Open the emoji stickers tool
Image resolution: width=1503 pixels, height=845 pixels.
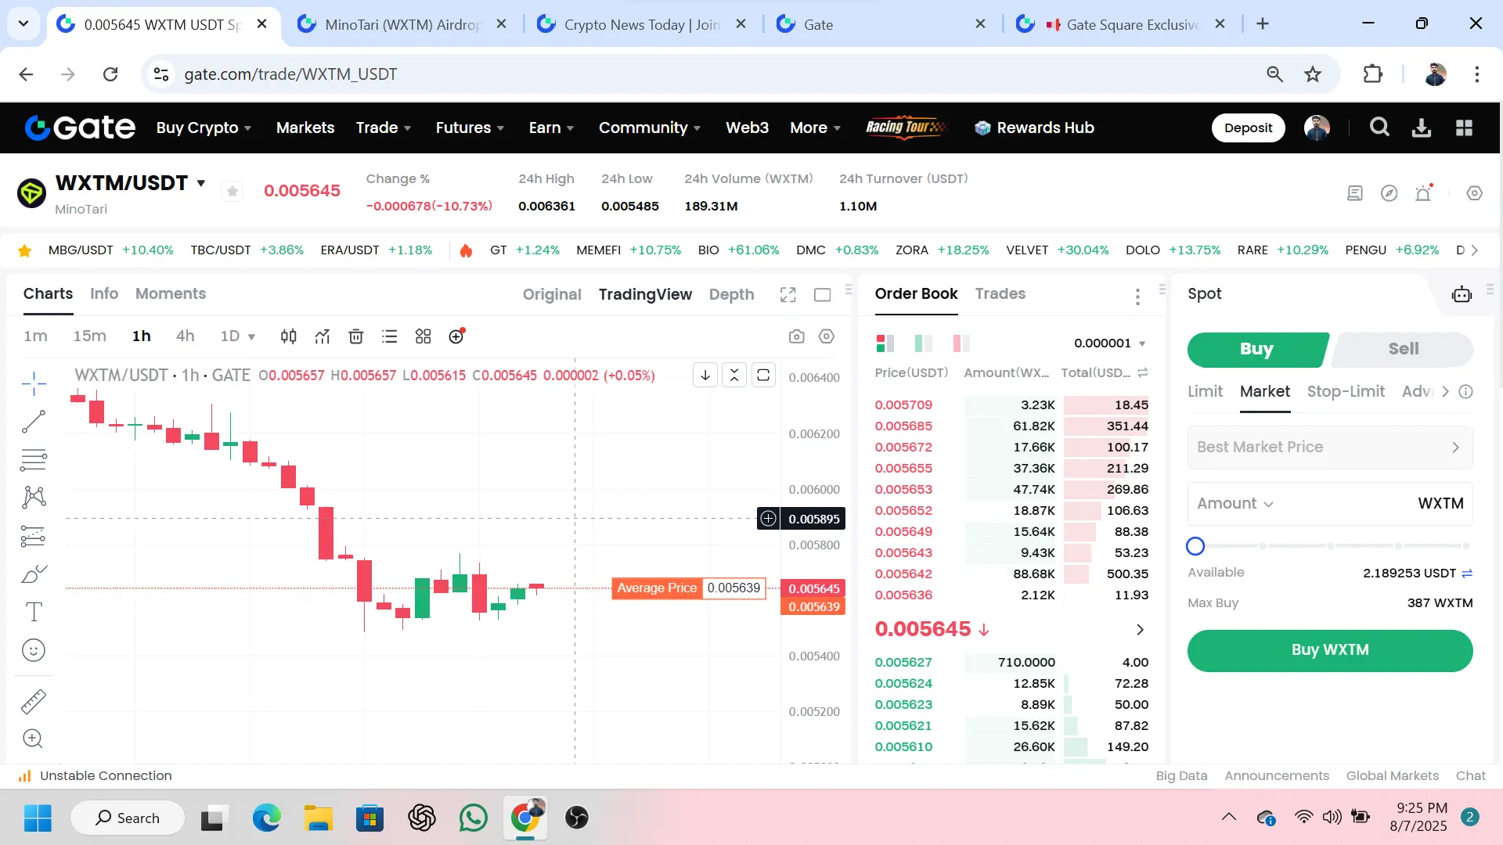coord(34,650)
